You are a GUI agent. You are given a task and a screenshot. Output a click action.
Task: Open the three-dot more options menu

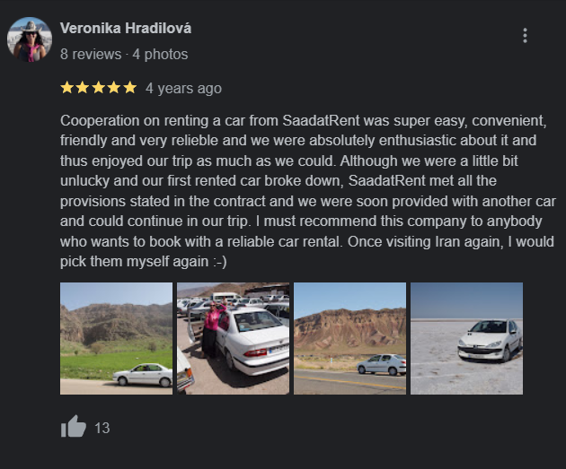click(x=525, y=36)
